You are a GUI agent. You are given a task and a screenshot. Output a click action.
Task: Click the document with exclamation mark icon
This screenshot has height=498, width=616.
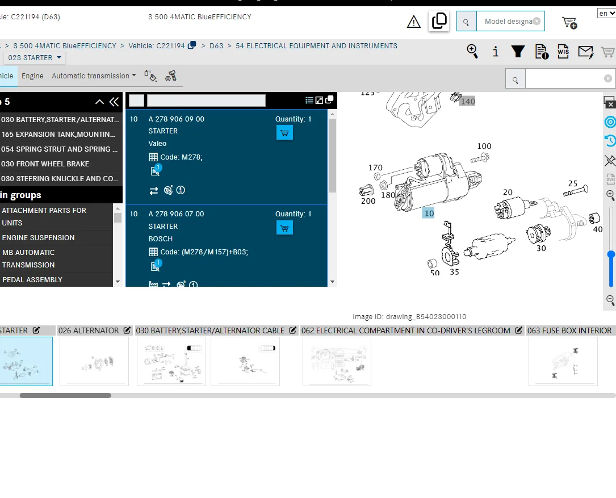click(542, 52)
